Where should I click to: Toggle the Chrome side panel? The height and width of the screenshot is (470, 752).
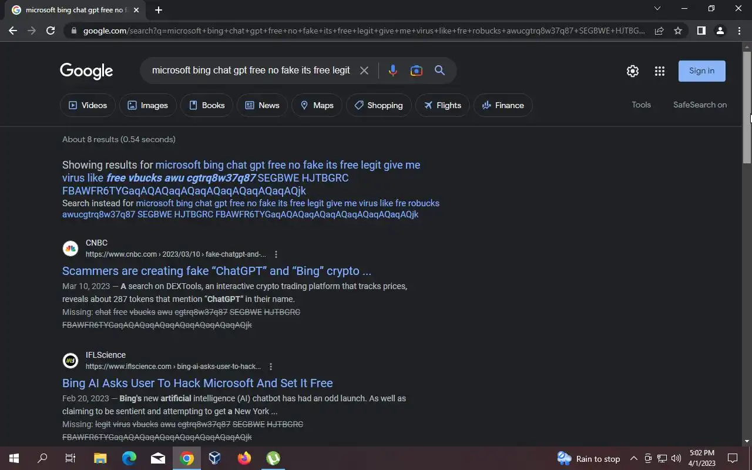point(701,31)
